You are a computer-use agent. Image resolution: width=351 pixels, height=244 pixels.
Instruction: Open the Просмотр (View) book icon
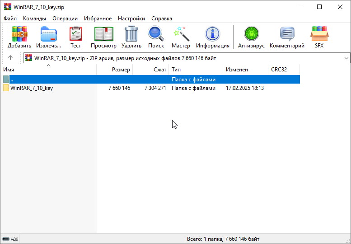click(104, 34)
